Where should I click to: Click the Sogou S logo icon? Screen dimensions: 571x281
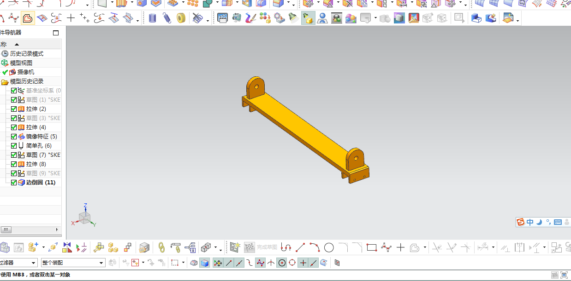[521, 222]
